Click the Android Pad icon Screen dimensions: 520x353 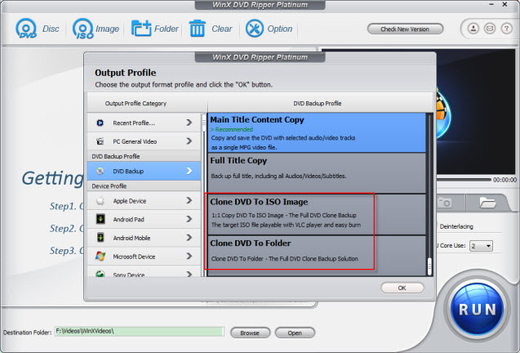[x=100, y=219]
